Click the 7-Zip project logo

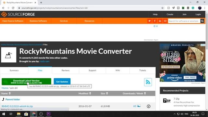click(x=167, y=100)
